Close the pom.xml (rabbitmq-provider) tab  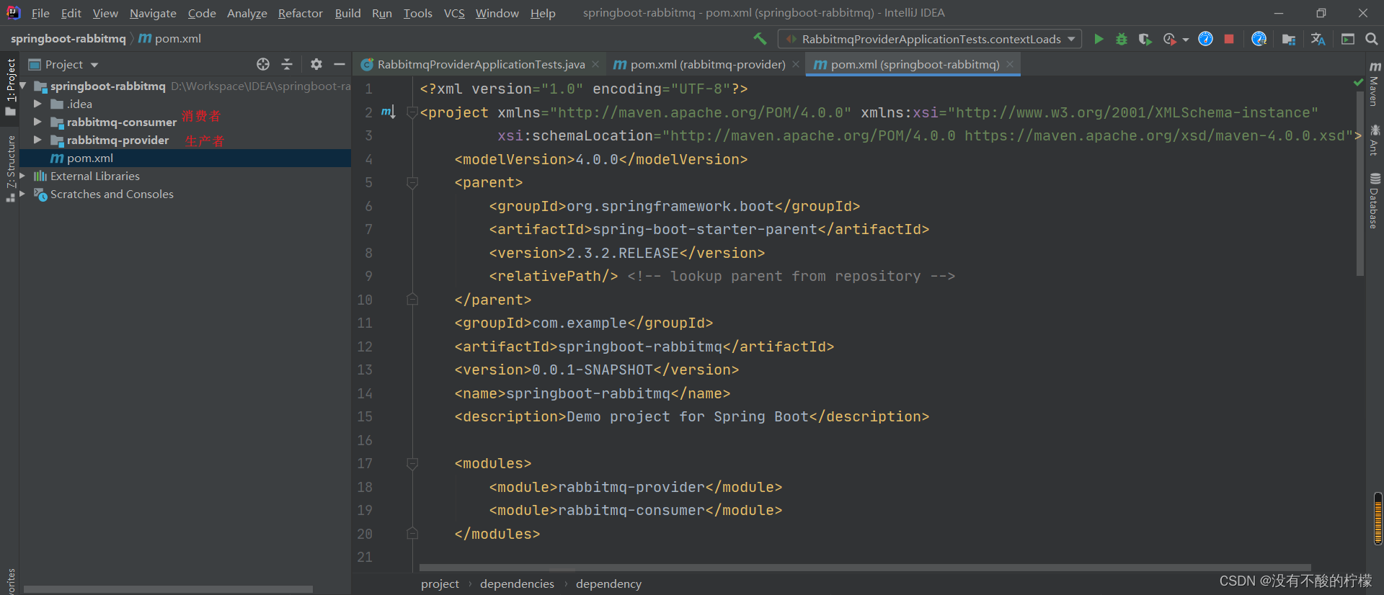click(796, 64)
